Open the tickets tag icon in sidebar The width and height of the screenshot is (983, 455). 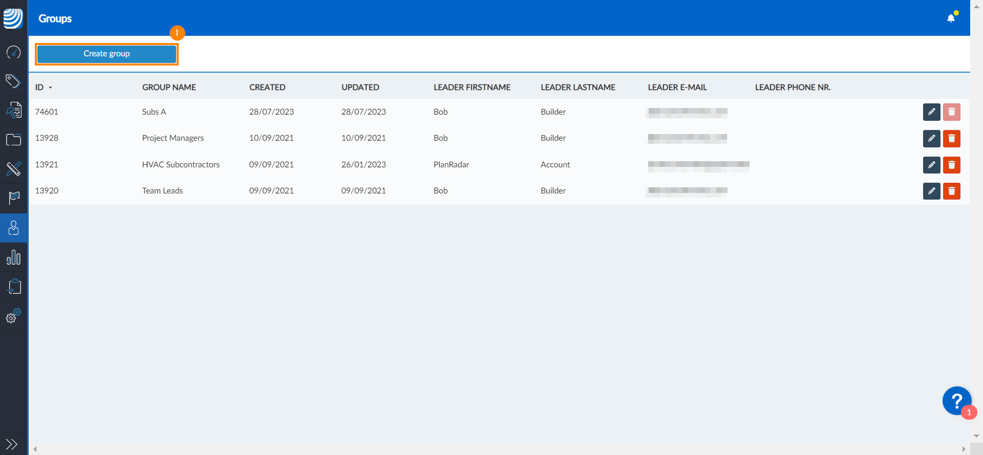[13, 81]
